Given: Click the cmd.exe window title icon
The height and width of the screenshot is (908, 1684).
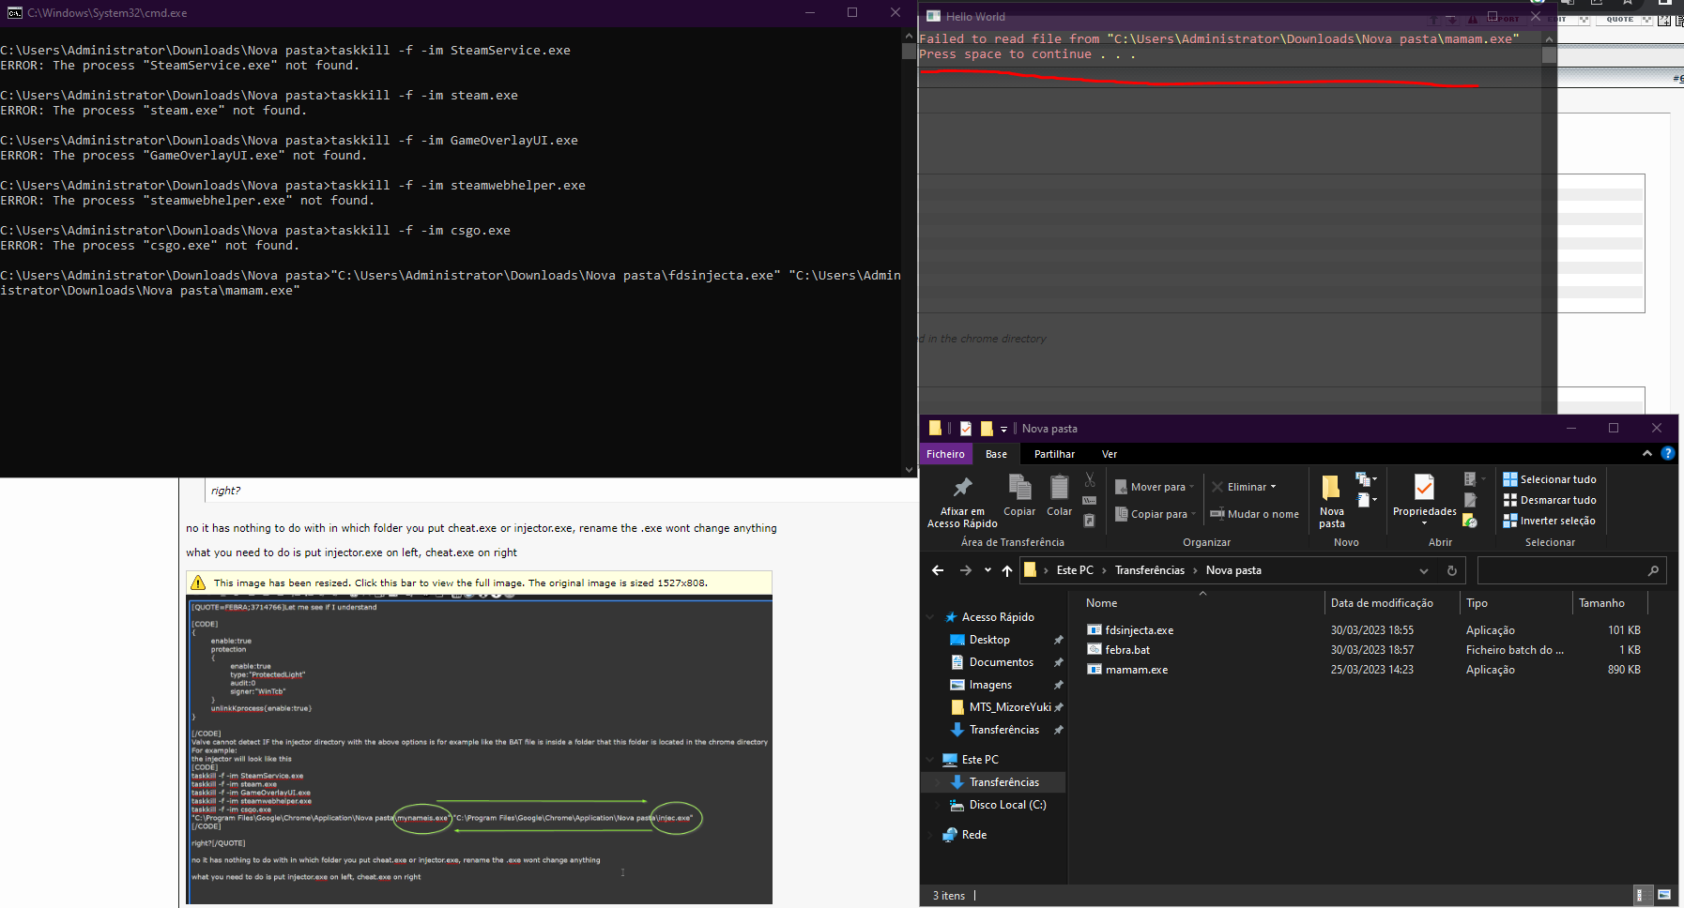Looking at the screenshot, I should pyautogui.click(x=15, y=13).
